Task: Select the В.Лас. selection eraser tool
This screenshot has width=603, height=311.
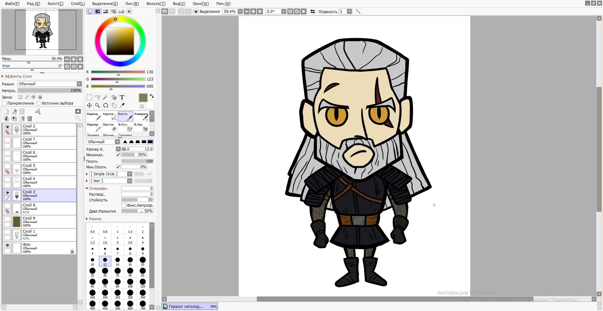Action: point(141,127)
